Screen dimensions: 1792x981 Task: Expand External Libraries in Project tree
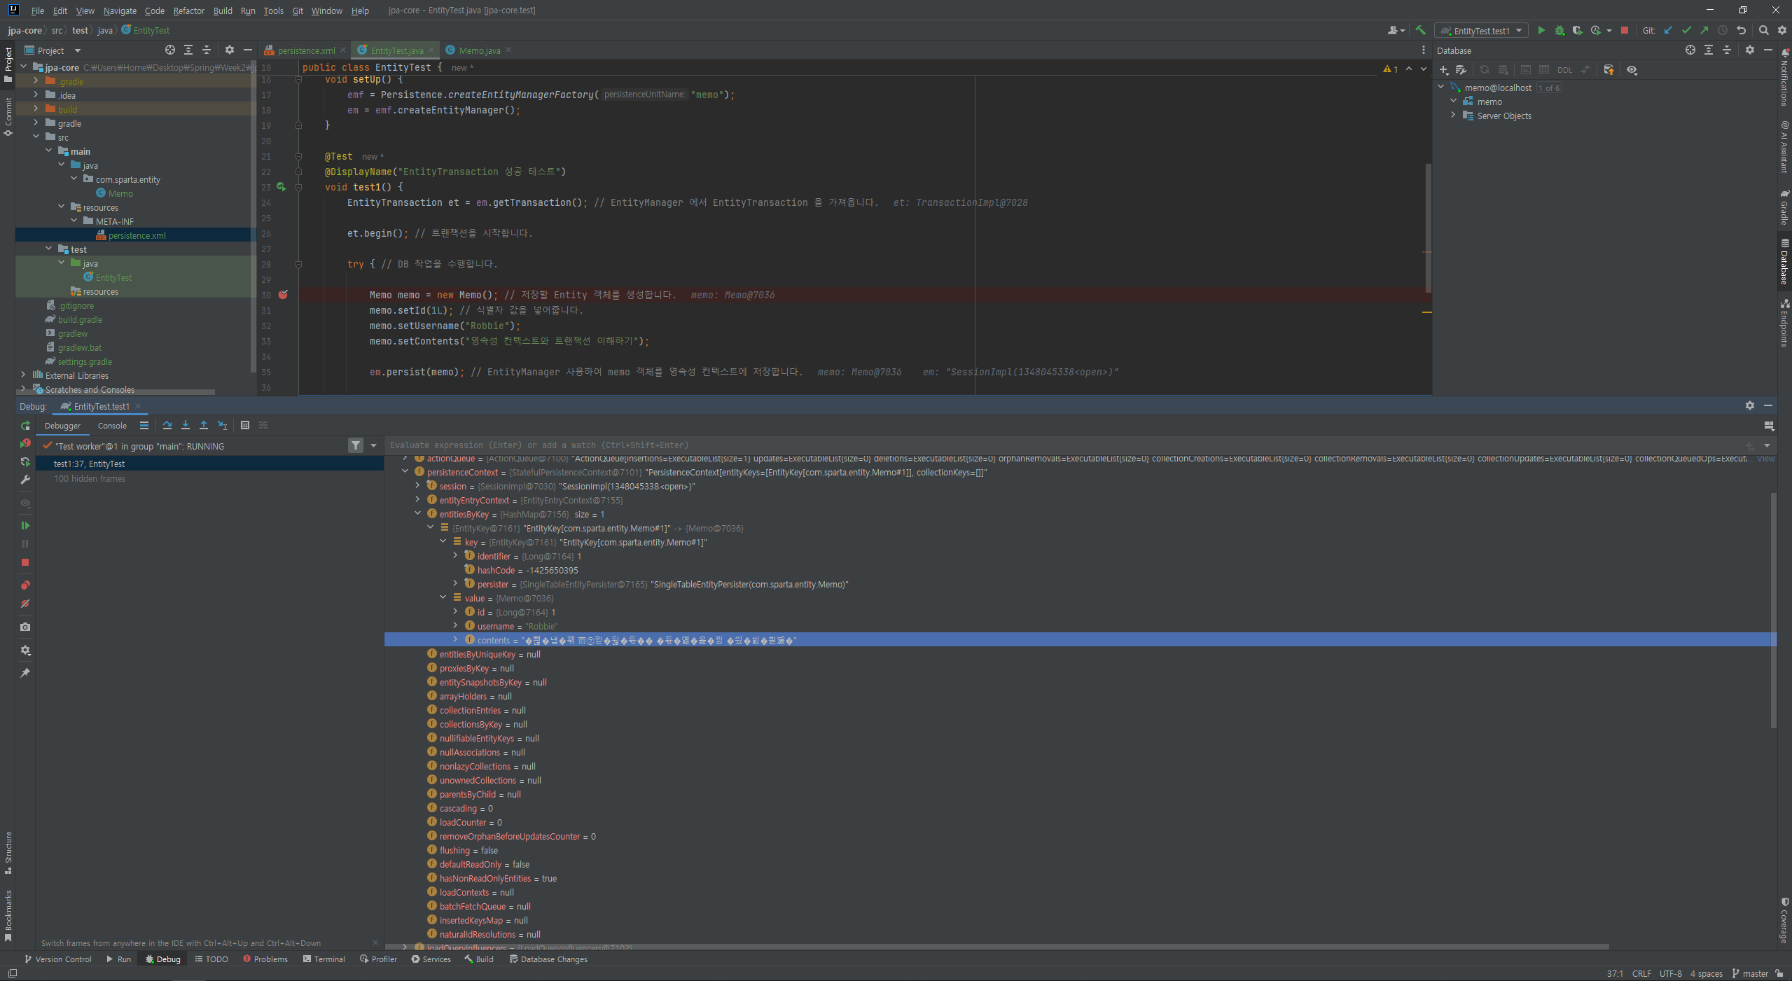[x=23, y=375]
